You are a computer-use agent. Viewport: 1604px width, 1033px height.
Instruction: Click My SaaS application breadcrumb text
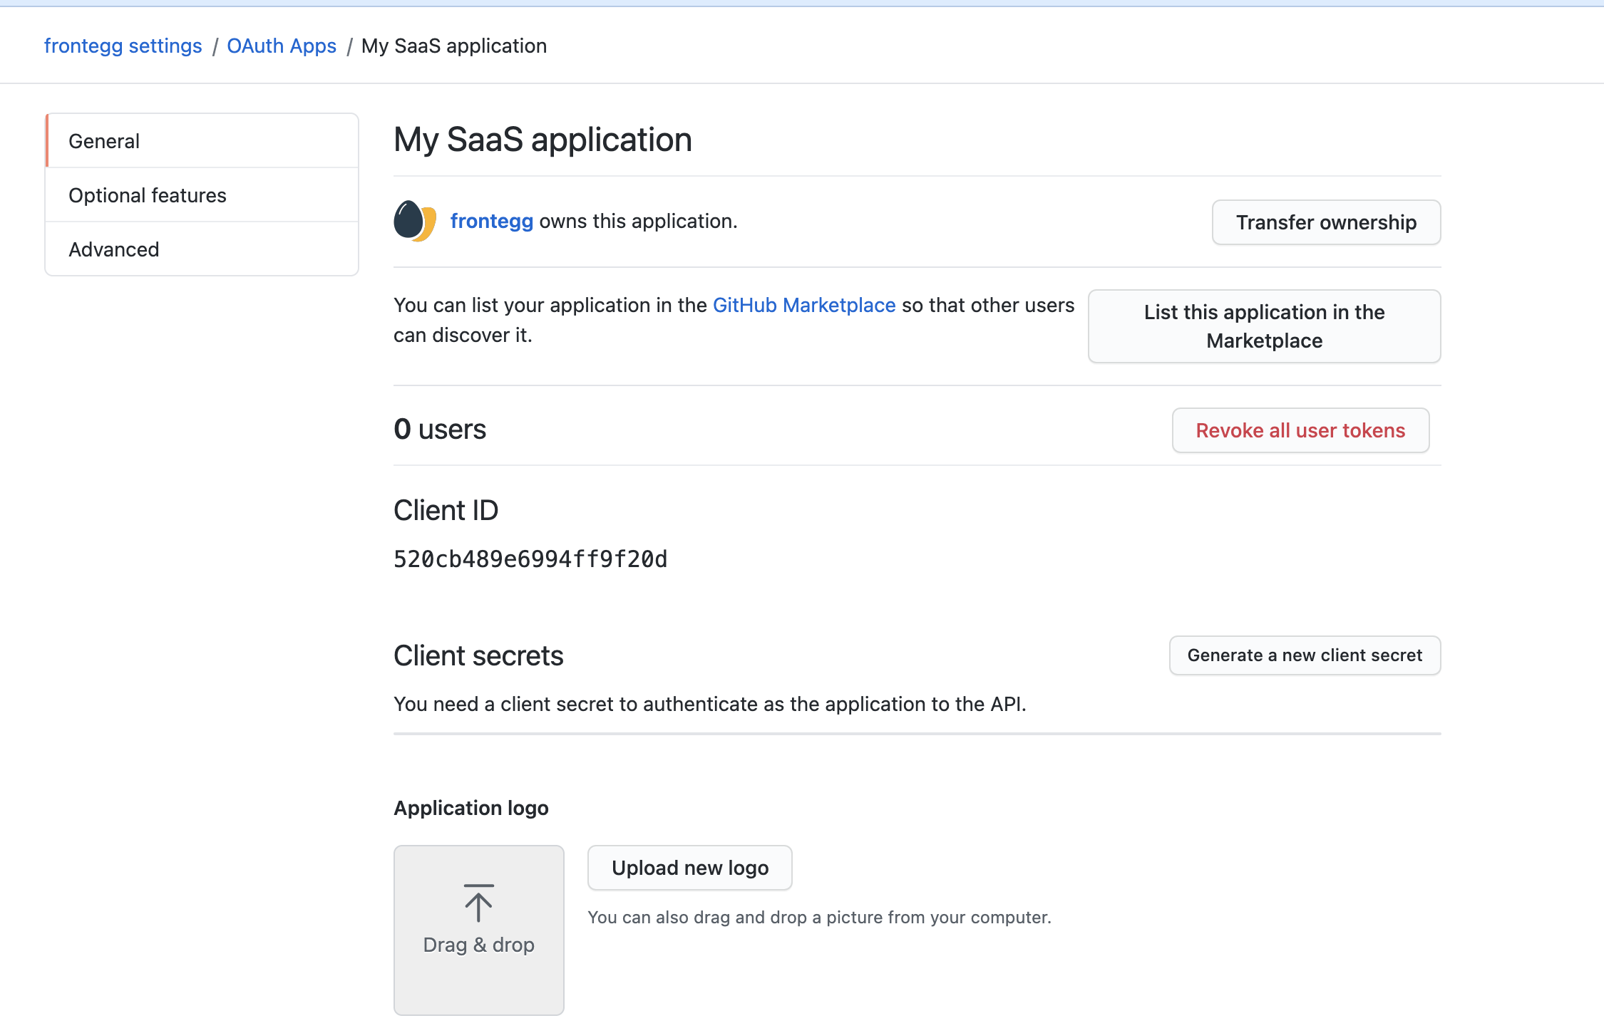[x=453, y=46]
